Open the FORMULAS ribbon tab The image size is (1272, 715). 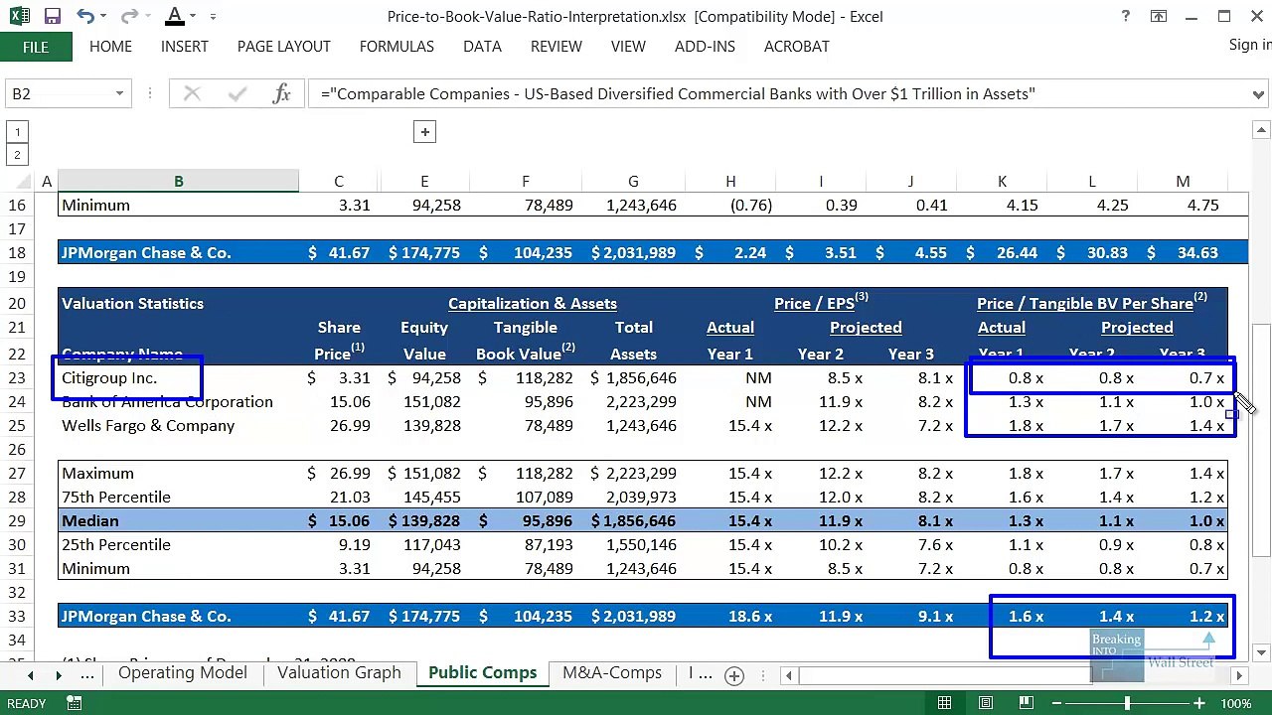click(397, 47)
